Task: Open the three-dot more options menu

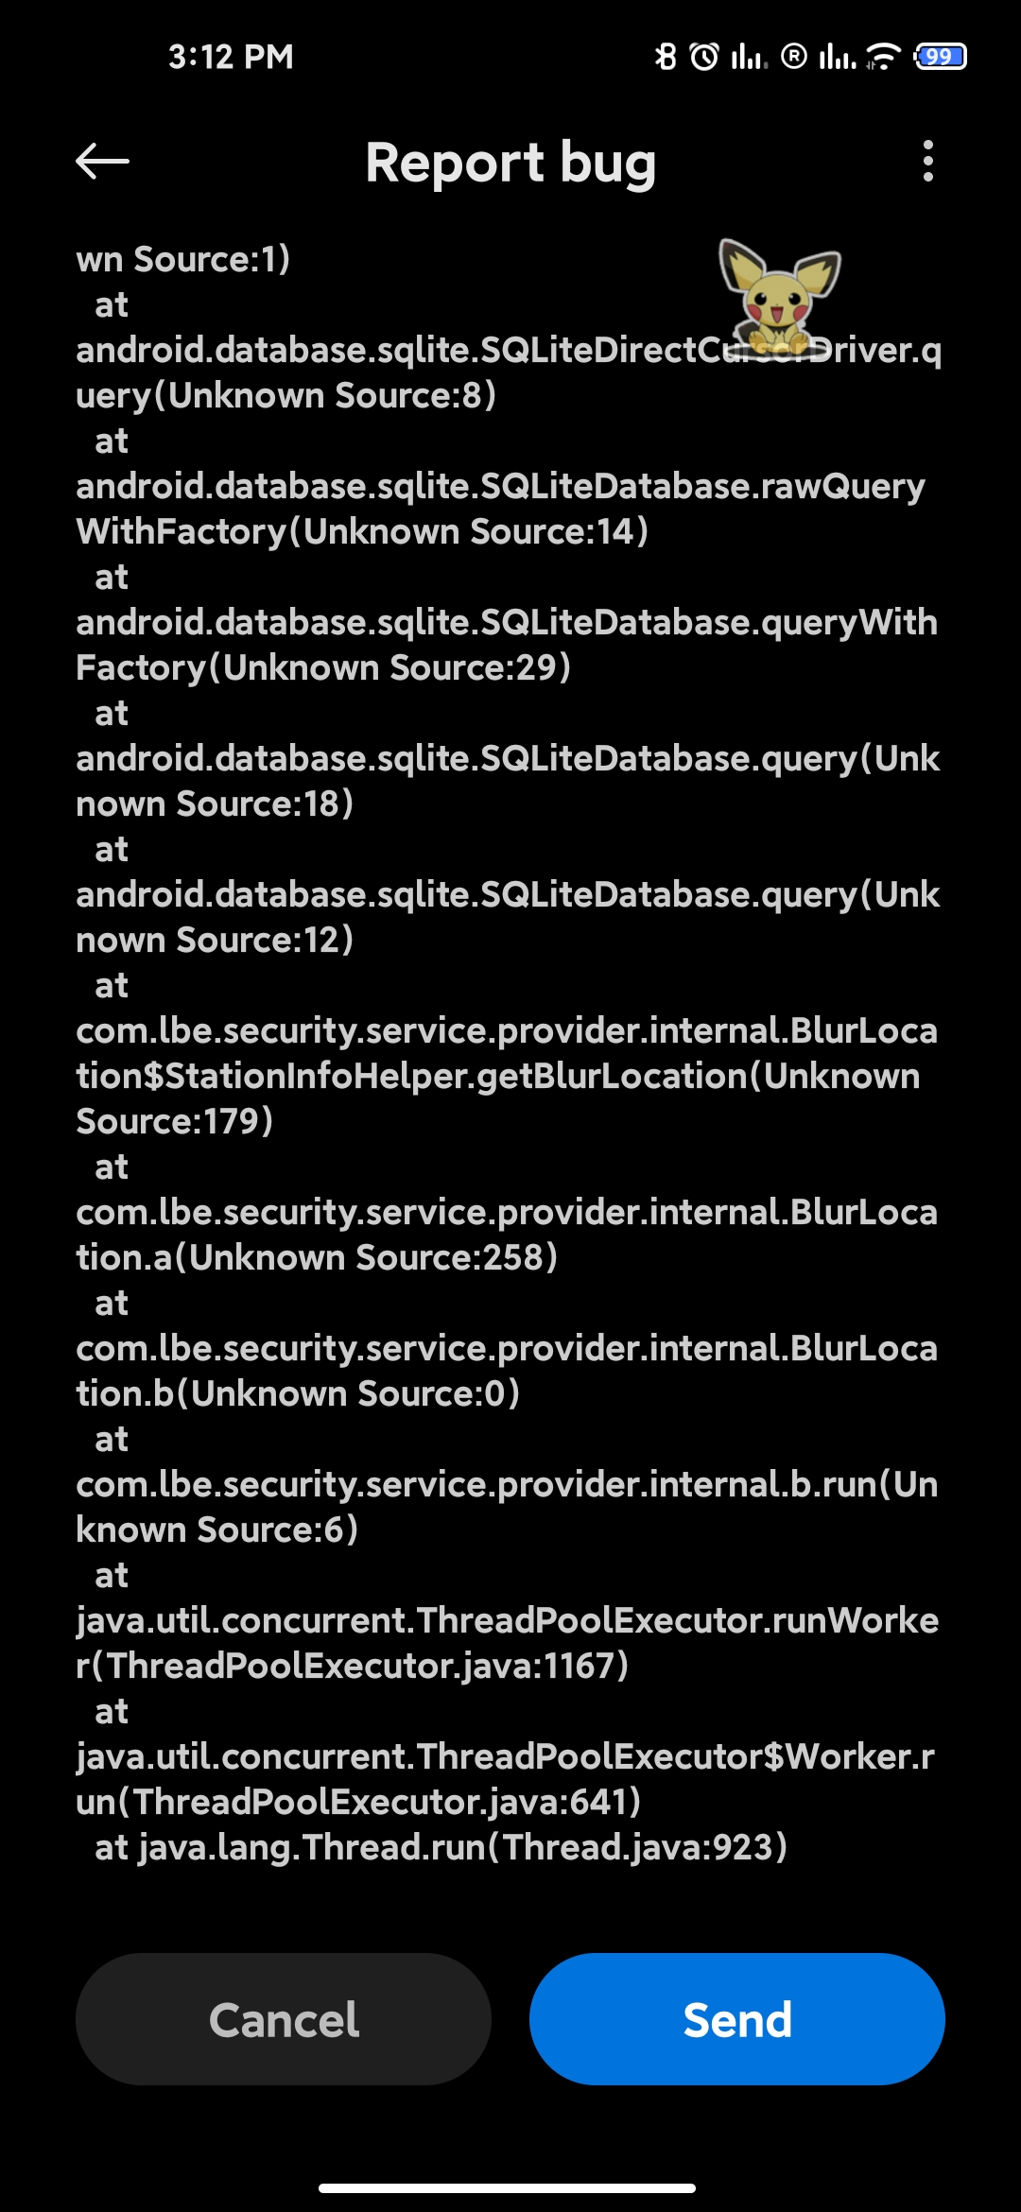Action: pyautogui.click(x=928, y=162)
